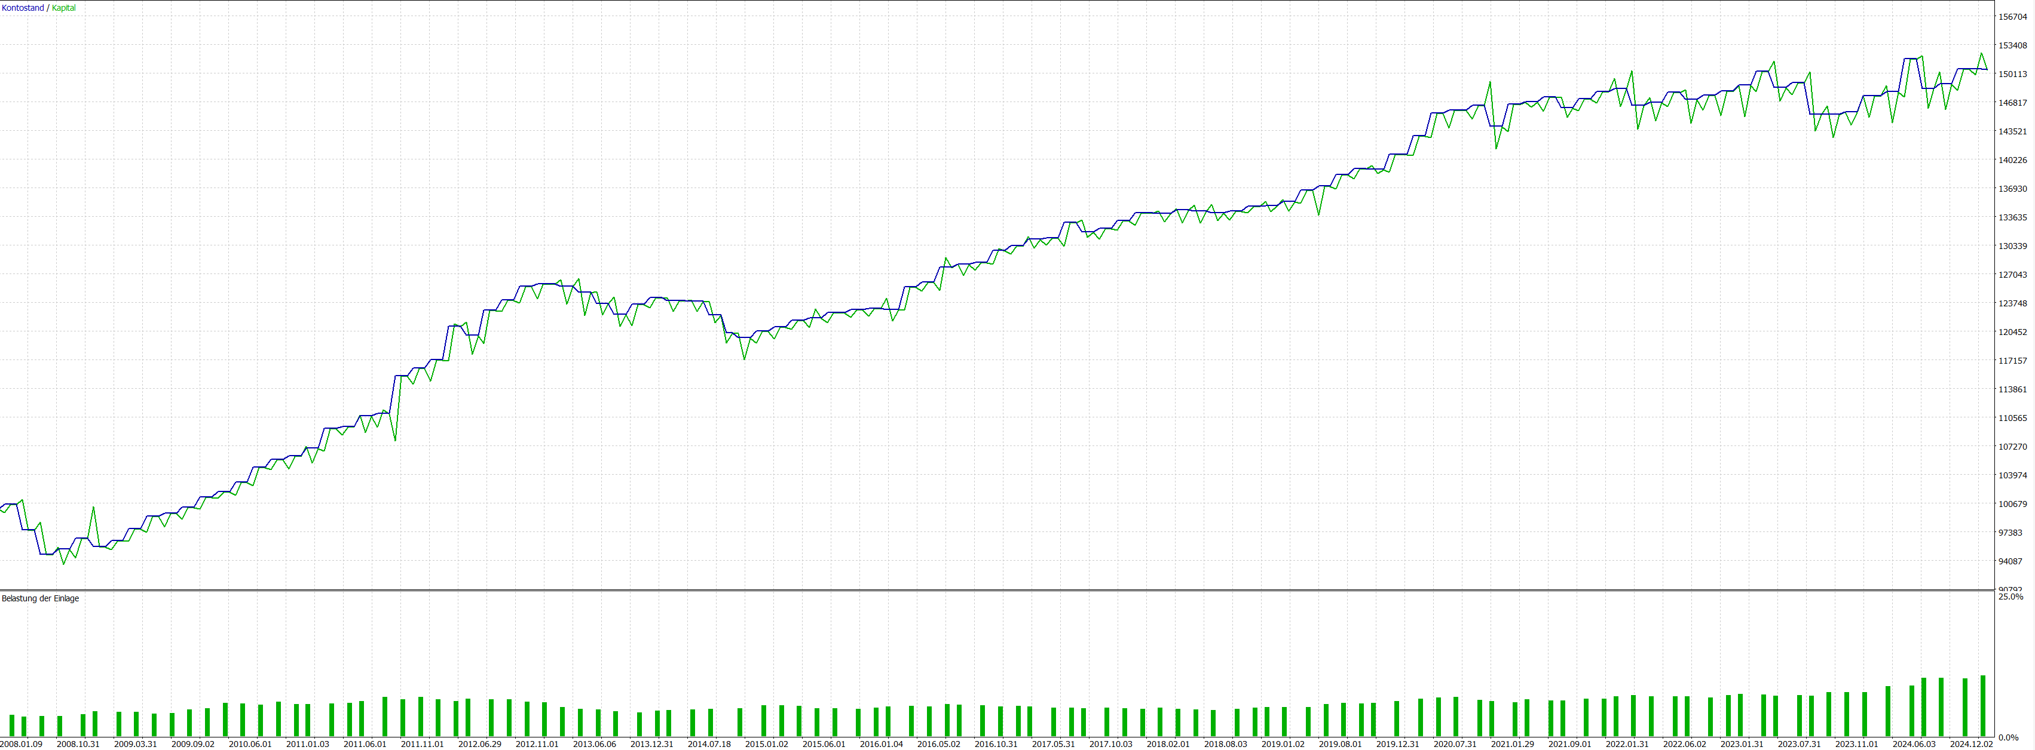The image size is (2035, 750).
Task: Click the 2019.08.01 date label
Action: pyautogui.click(x=1340, y=743)
